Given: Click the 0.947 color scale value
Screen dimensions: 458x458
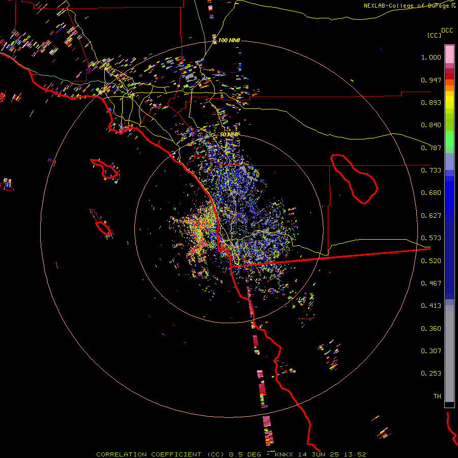Looking at the screenshot, I should pyautogui.click(x=431, y=80).
